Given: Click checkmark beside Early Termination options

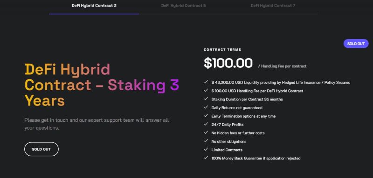Looking at the screenshot, I should click(206, 116).
